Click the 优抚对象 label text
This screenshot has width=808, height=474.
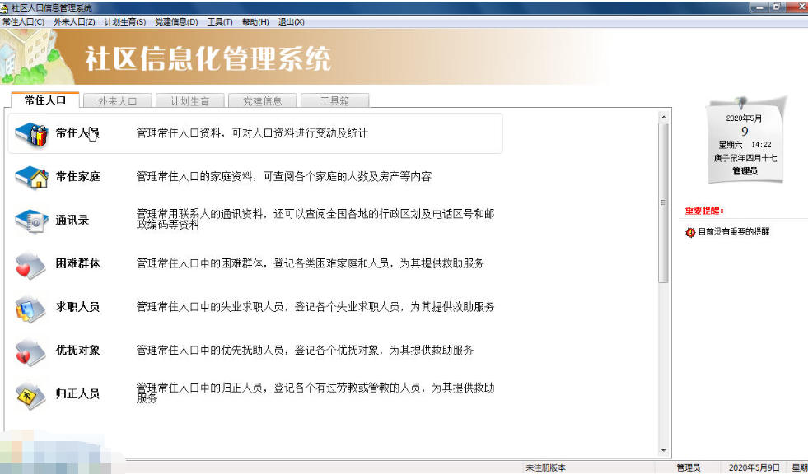click(77, 351)
